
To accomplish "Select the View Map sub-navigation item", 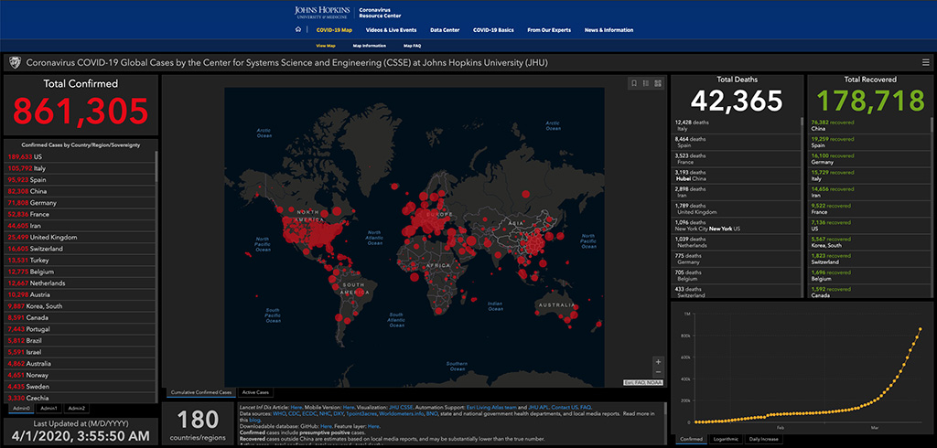I will pyautogui.click(x=326, y=46).
